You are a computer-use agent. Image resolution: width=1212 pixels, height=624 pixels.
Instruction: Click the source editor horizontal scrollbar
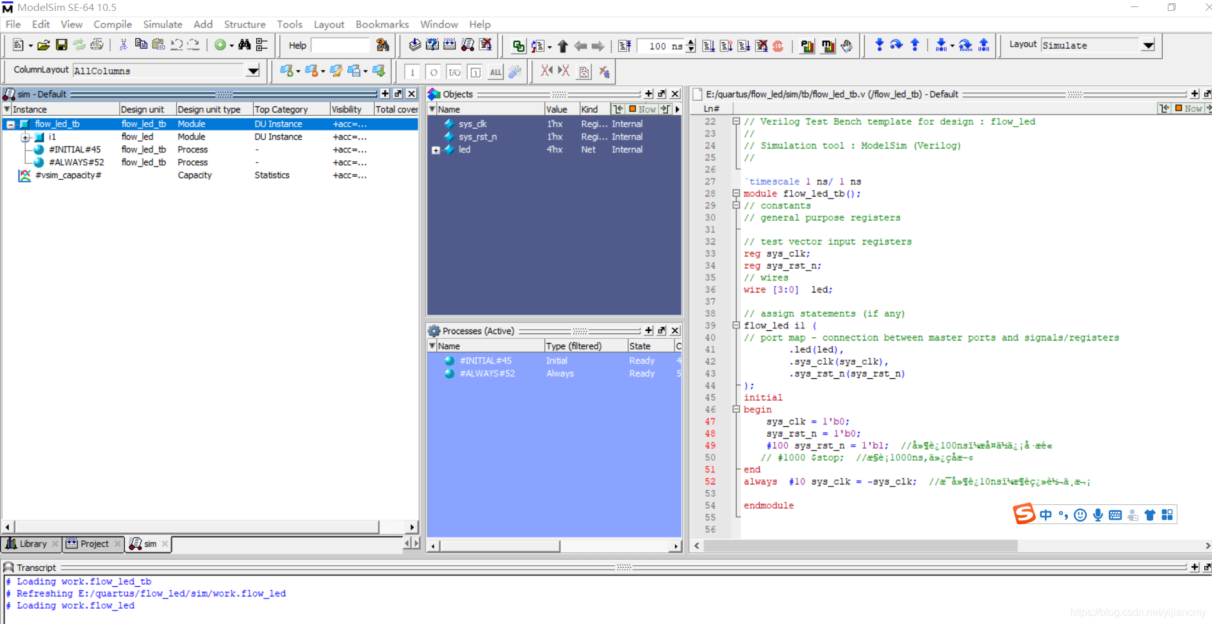(x=860, y=546)
